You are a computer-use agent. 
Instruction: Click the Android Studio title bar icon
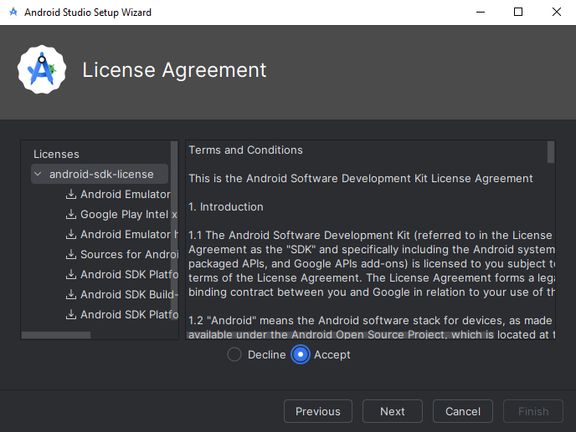[x=13, y=12]
